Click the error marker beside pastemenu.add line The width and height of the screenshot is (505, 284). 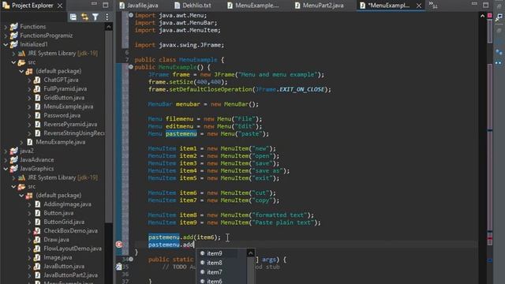point(119,245)
